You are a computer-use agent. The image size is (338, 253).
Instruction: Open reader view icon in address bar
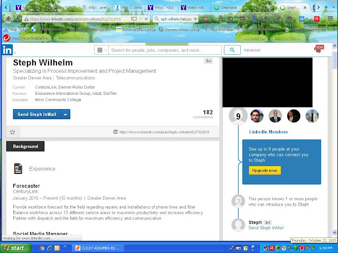[134, 19]
